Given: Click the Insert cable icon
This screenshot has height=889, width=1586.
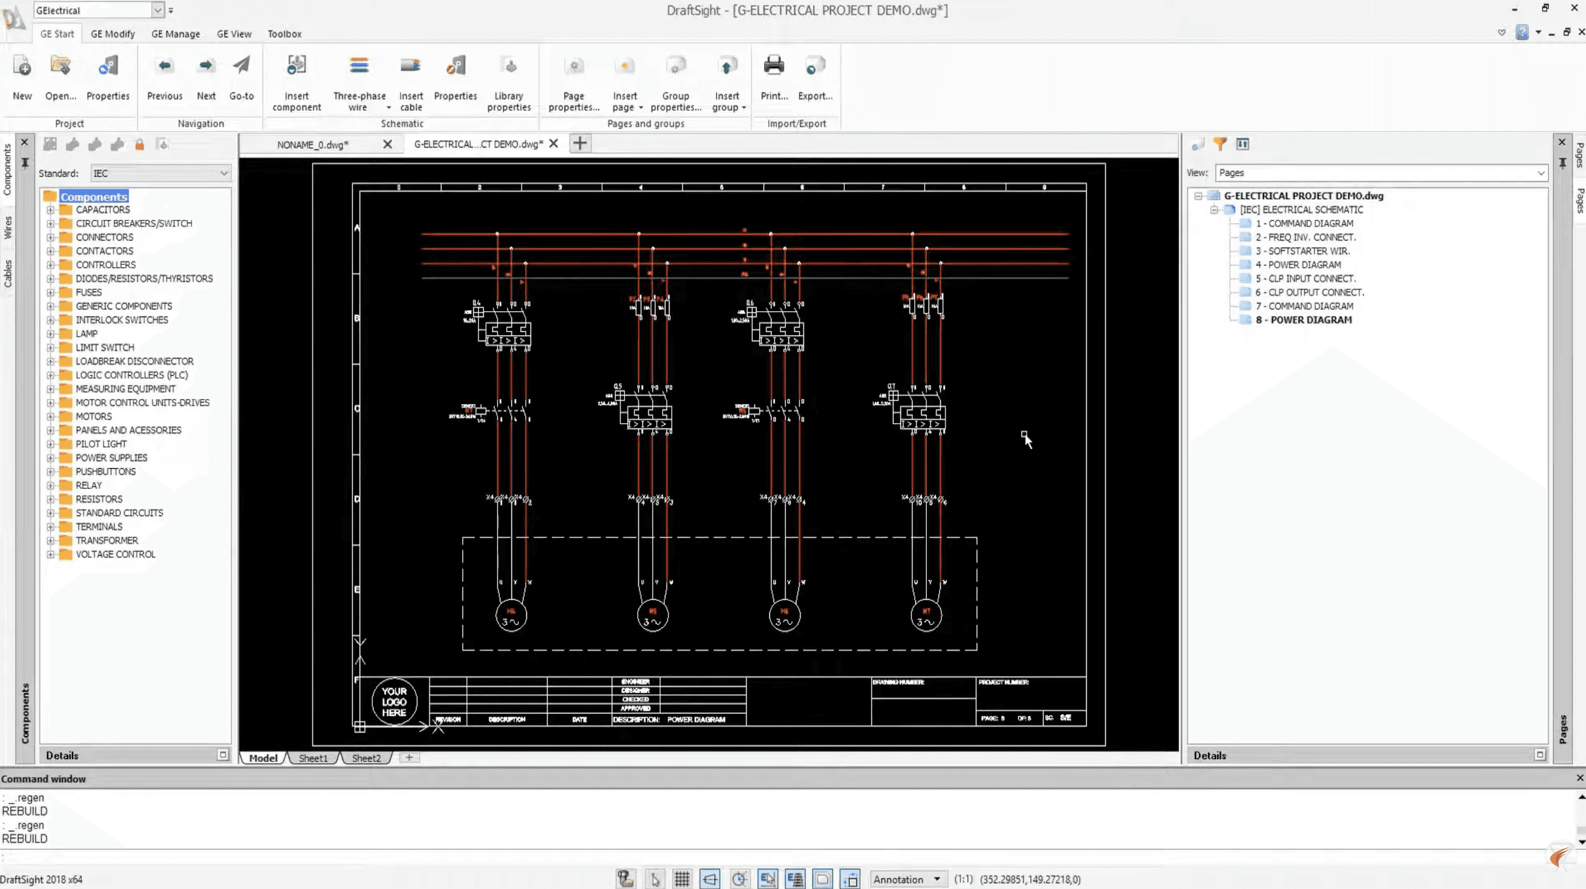Looking at the screenshot, I should [x=410, y=66].
